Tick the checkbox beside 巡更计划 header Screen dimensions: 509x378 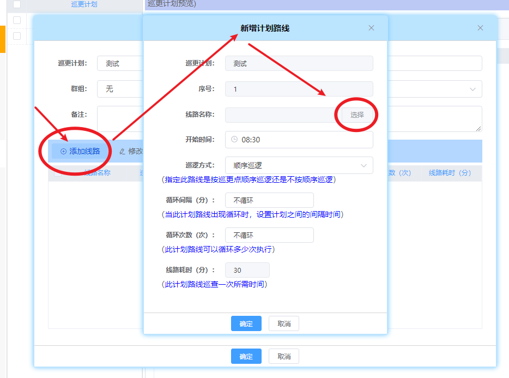click(17, 4)
